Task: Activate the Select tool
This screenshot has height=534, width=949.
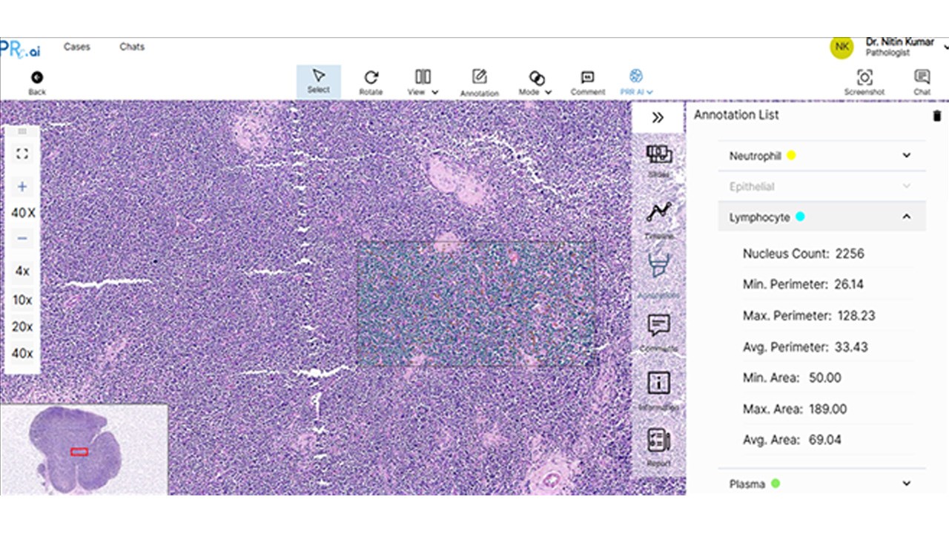Action: 319,81
